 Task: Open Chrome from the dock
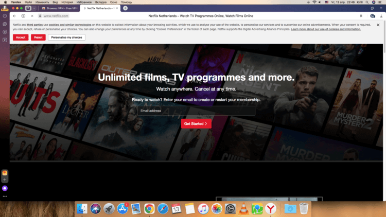pyautogui.click(x=149, y=209)
